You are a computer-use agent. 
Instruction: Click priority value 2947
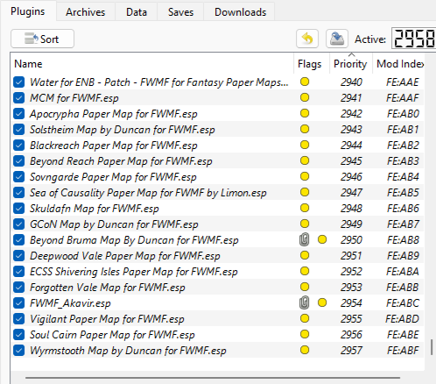(x=351, y=193)
